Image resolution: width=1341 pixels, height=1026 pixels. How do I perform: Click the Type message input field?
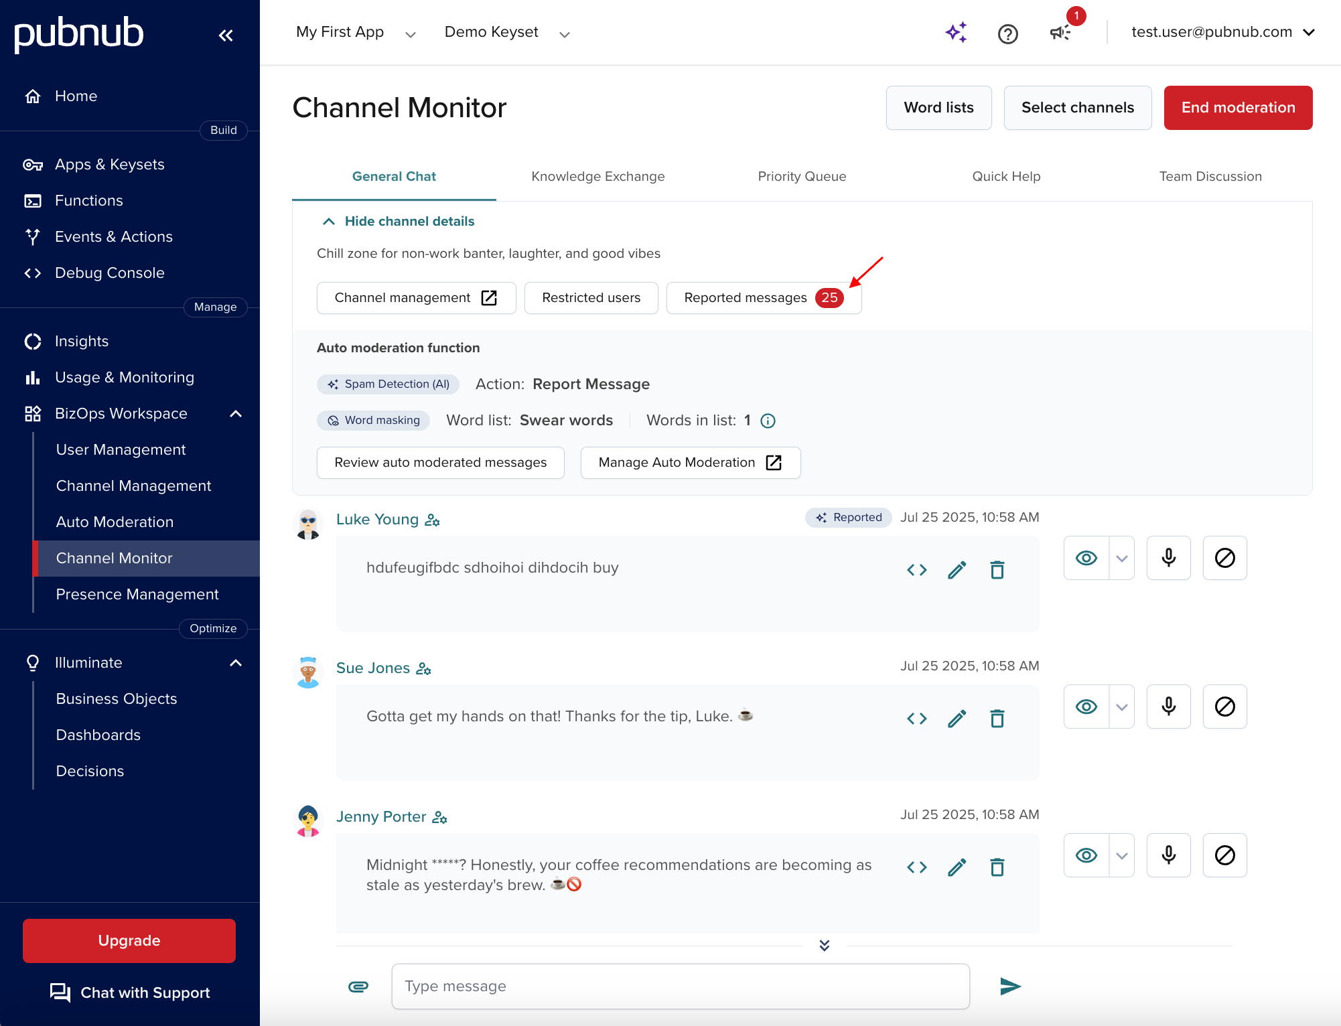(x=680, y=986)
